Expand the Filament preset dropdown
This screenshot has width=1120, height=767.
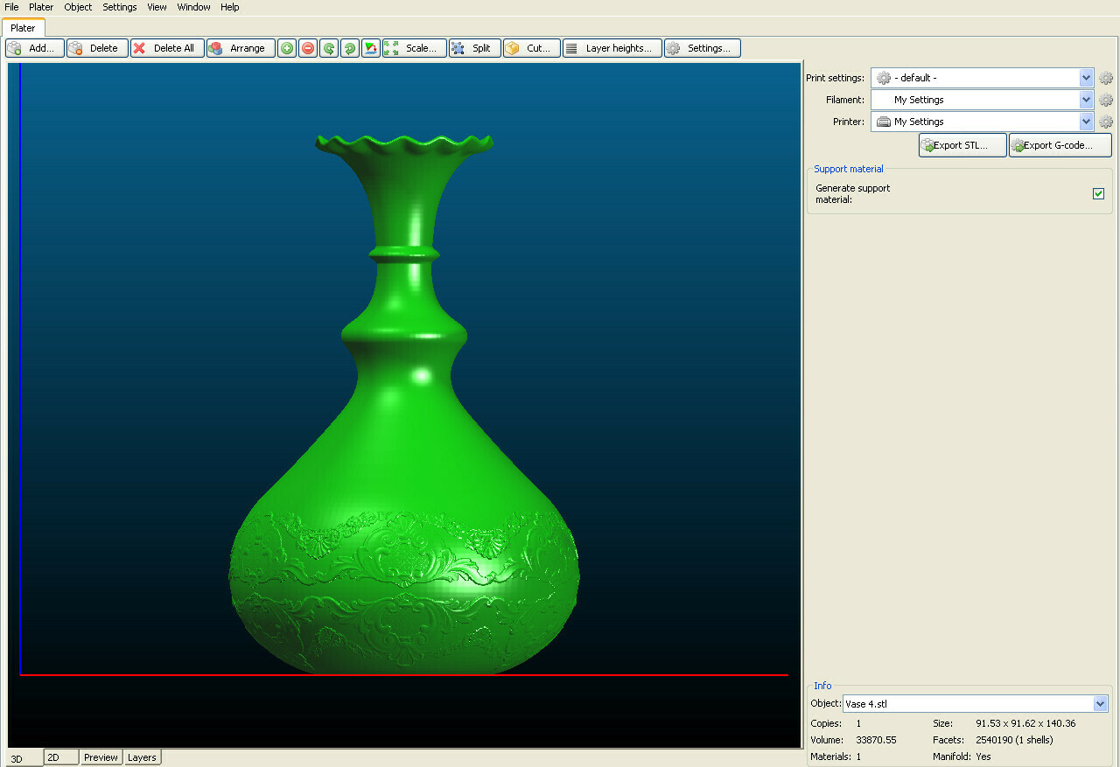1086,100
